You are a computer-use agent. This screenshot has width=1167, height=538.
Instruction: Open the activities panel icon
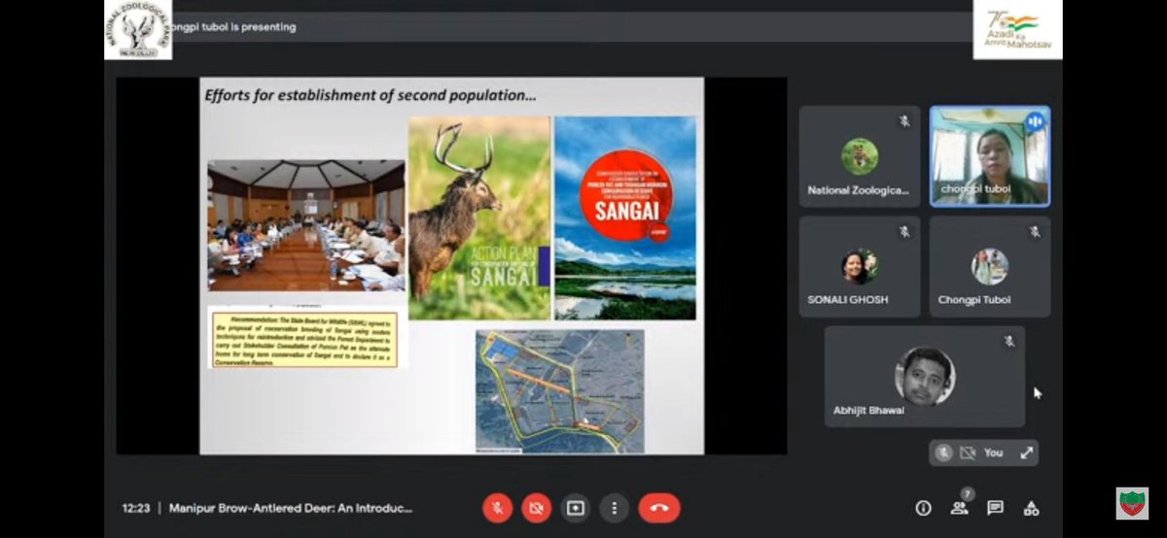coord(1032,508)
